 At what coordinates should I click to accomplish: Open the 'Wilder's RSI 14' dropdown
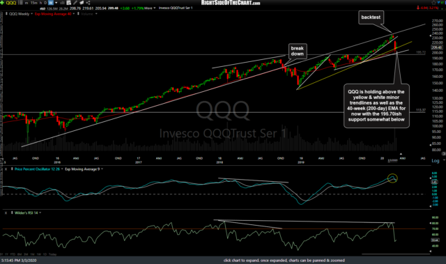[x=40, y=213]
